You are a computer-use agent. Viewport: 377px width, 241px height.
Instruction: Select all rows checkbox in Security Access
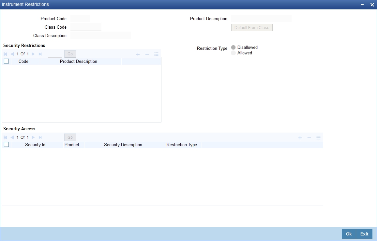7,145
